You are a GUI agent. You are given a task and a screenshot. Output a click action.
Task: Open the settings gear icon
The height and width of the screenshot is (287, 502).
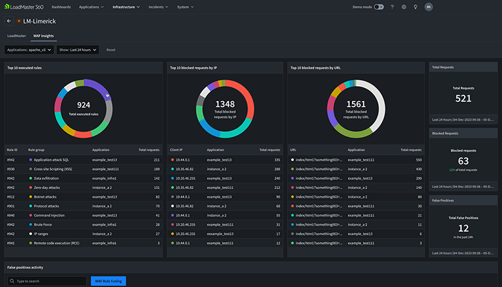404,7
